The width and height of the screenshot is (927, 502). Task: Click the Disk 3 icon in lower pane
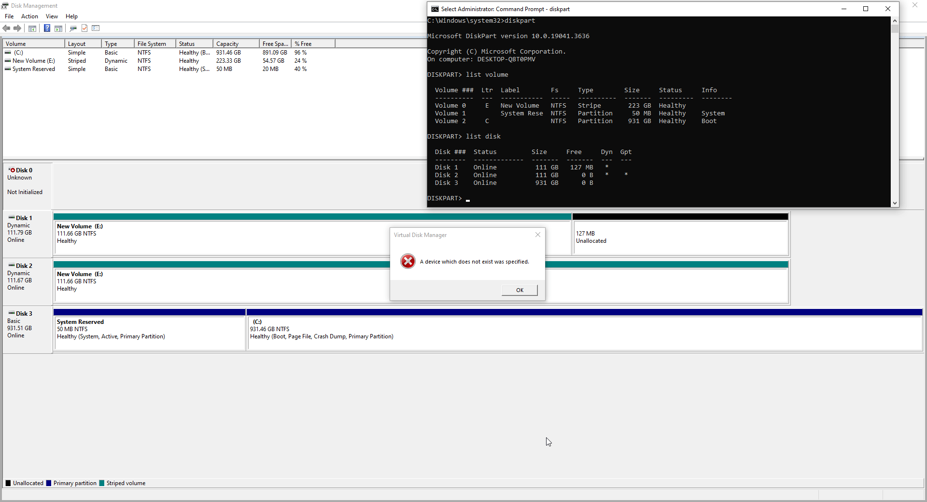click(x=12, y=313)
